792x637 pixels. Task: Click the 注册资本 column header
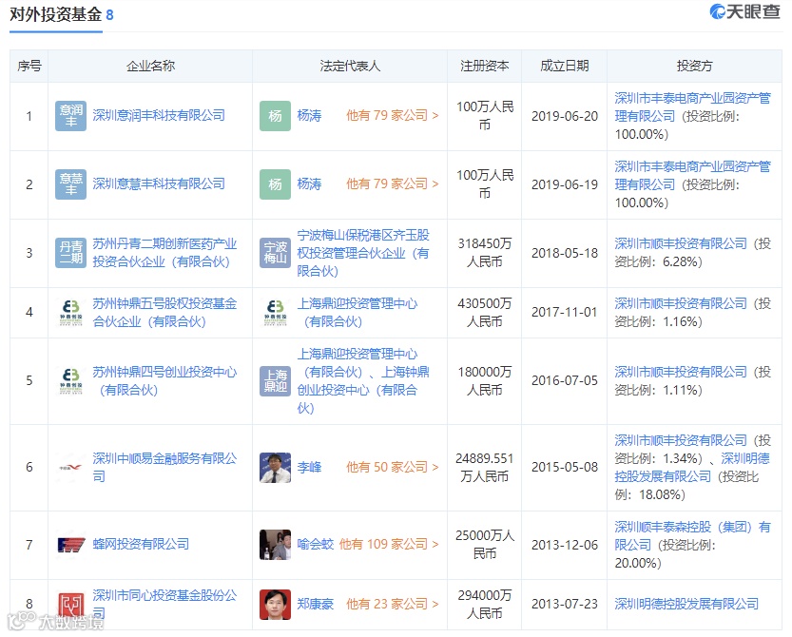484,66
